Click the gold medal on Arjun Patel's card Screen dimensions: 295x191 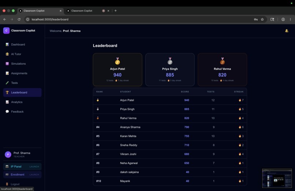point(117,61)
